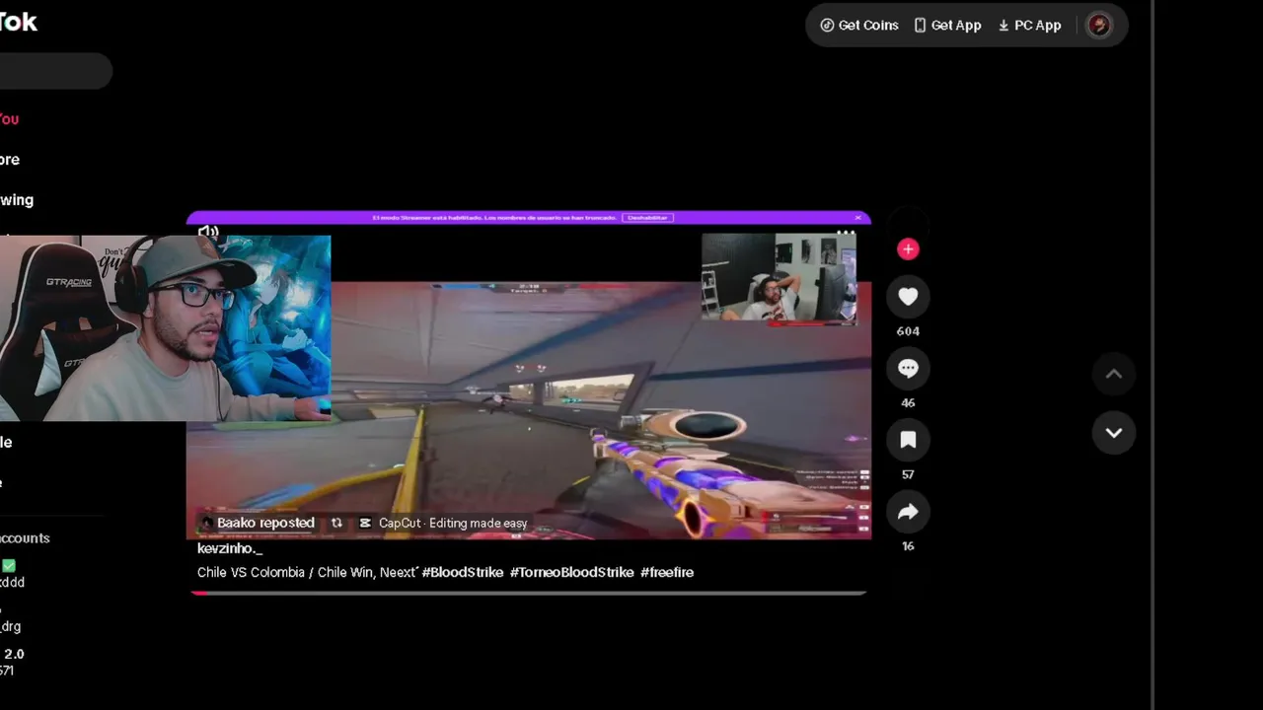Click the Get App button
Image resolution: width=1263 pixels, height=710 pixels.
coord(947,26)
